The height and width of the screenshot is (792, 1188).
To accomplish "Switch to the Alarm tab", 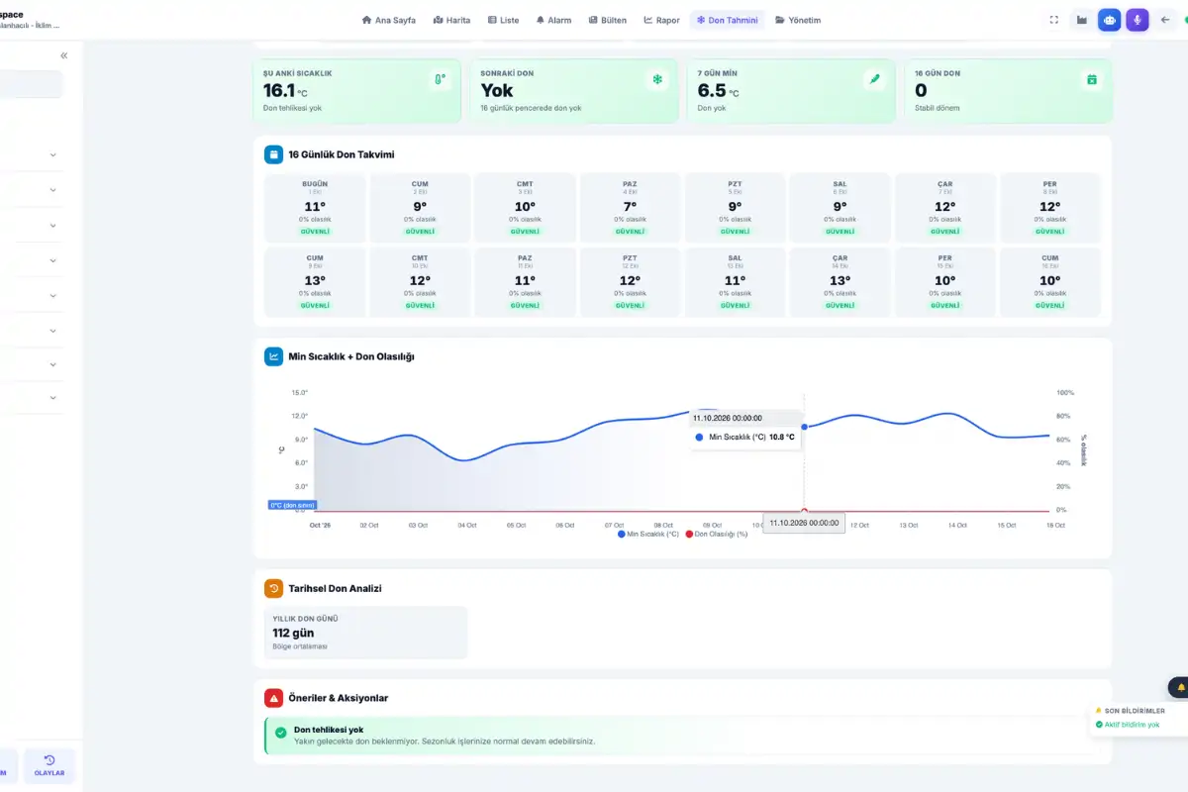I will pyautogui.click(x=553, y=20).
